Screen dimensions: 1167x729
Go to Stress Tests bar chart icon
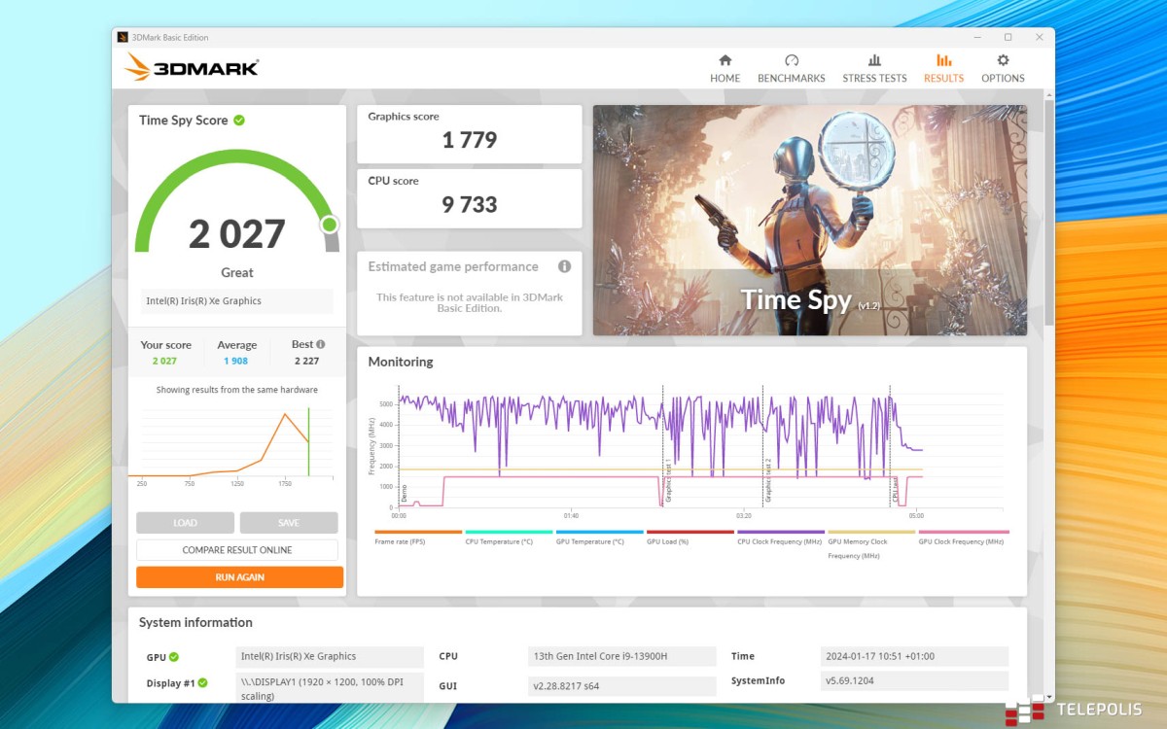[874, 60]
